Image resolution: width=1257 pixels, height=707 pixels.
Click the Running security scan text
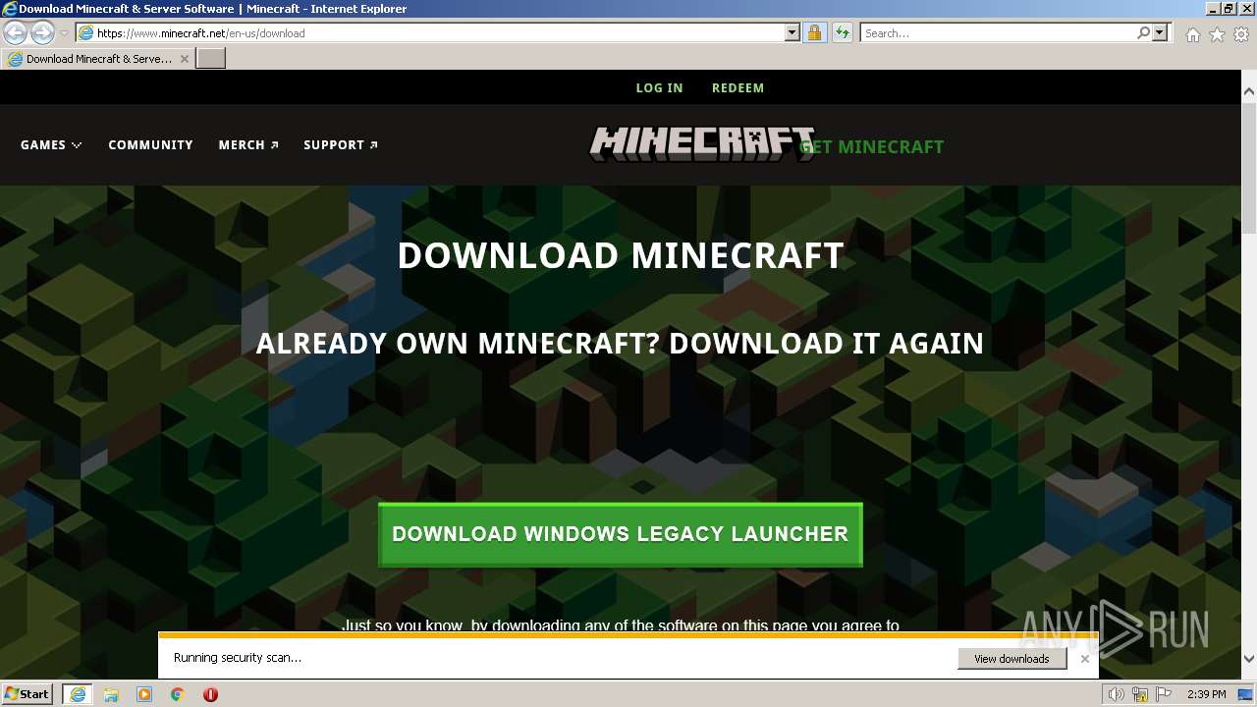[238, 658]
